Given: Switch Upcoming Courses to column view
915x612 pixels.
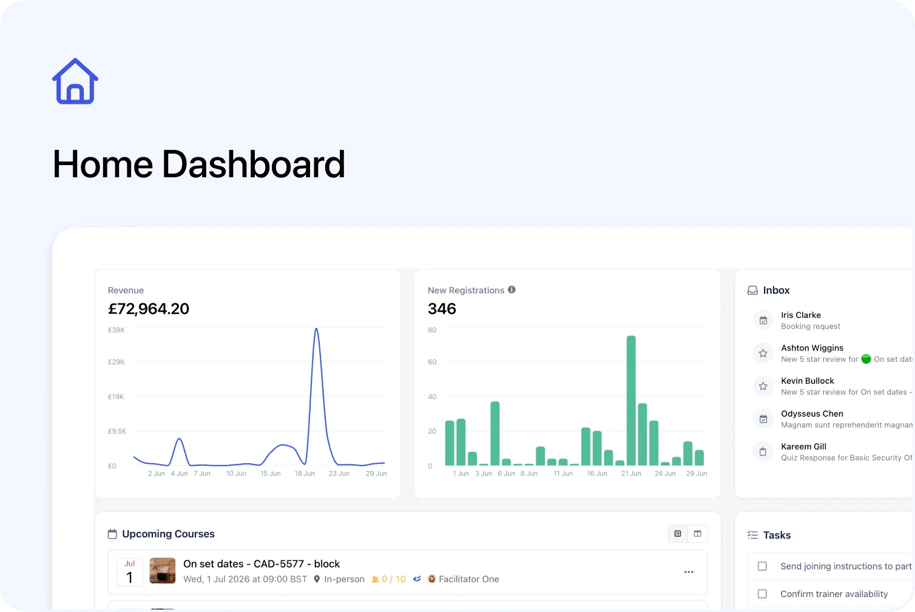Looking at the screenshot, I should coord(698,534).
